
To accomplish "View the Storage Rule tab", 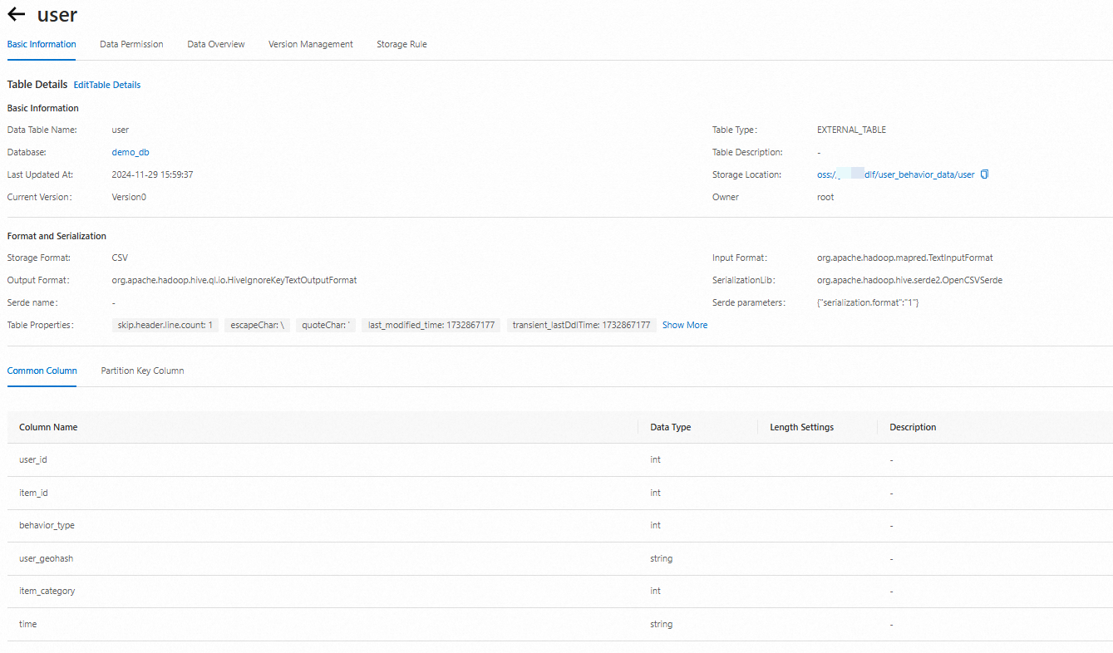I will tap(401, 44).
